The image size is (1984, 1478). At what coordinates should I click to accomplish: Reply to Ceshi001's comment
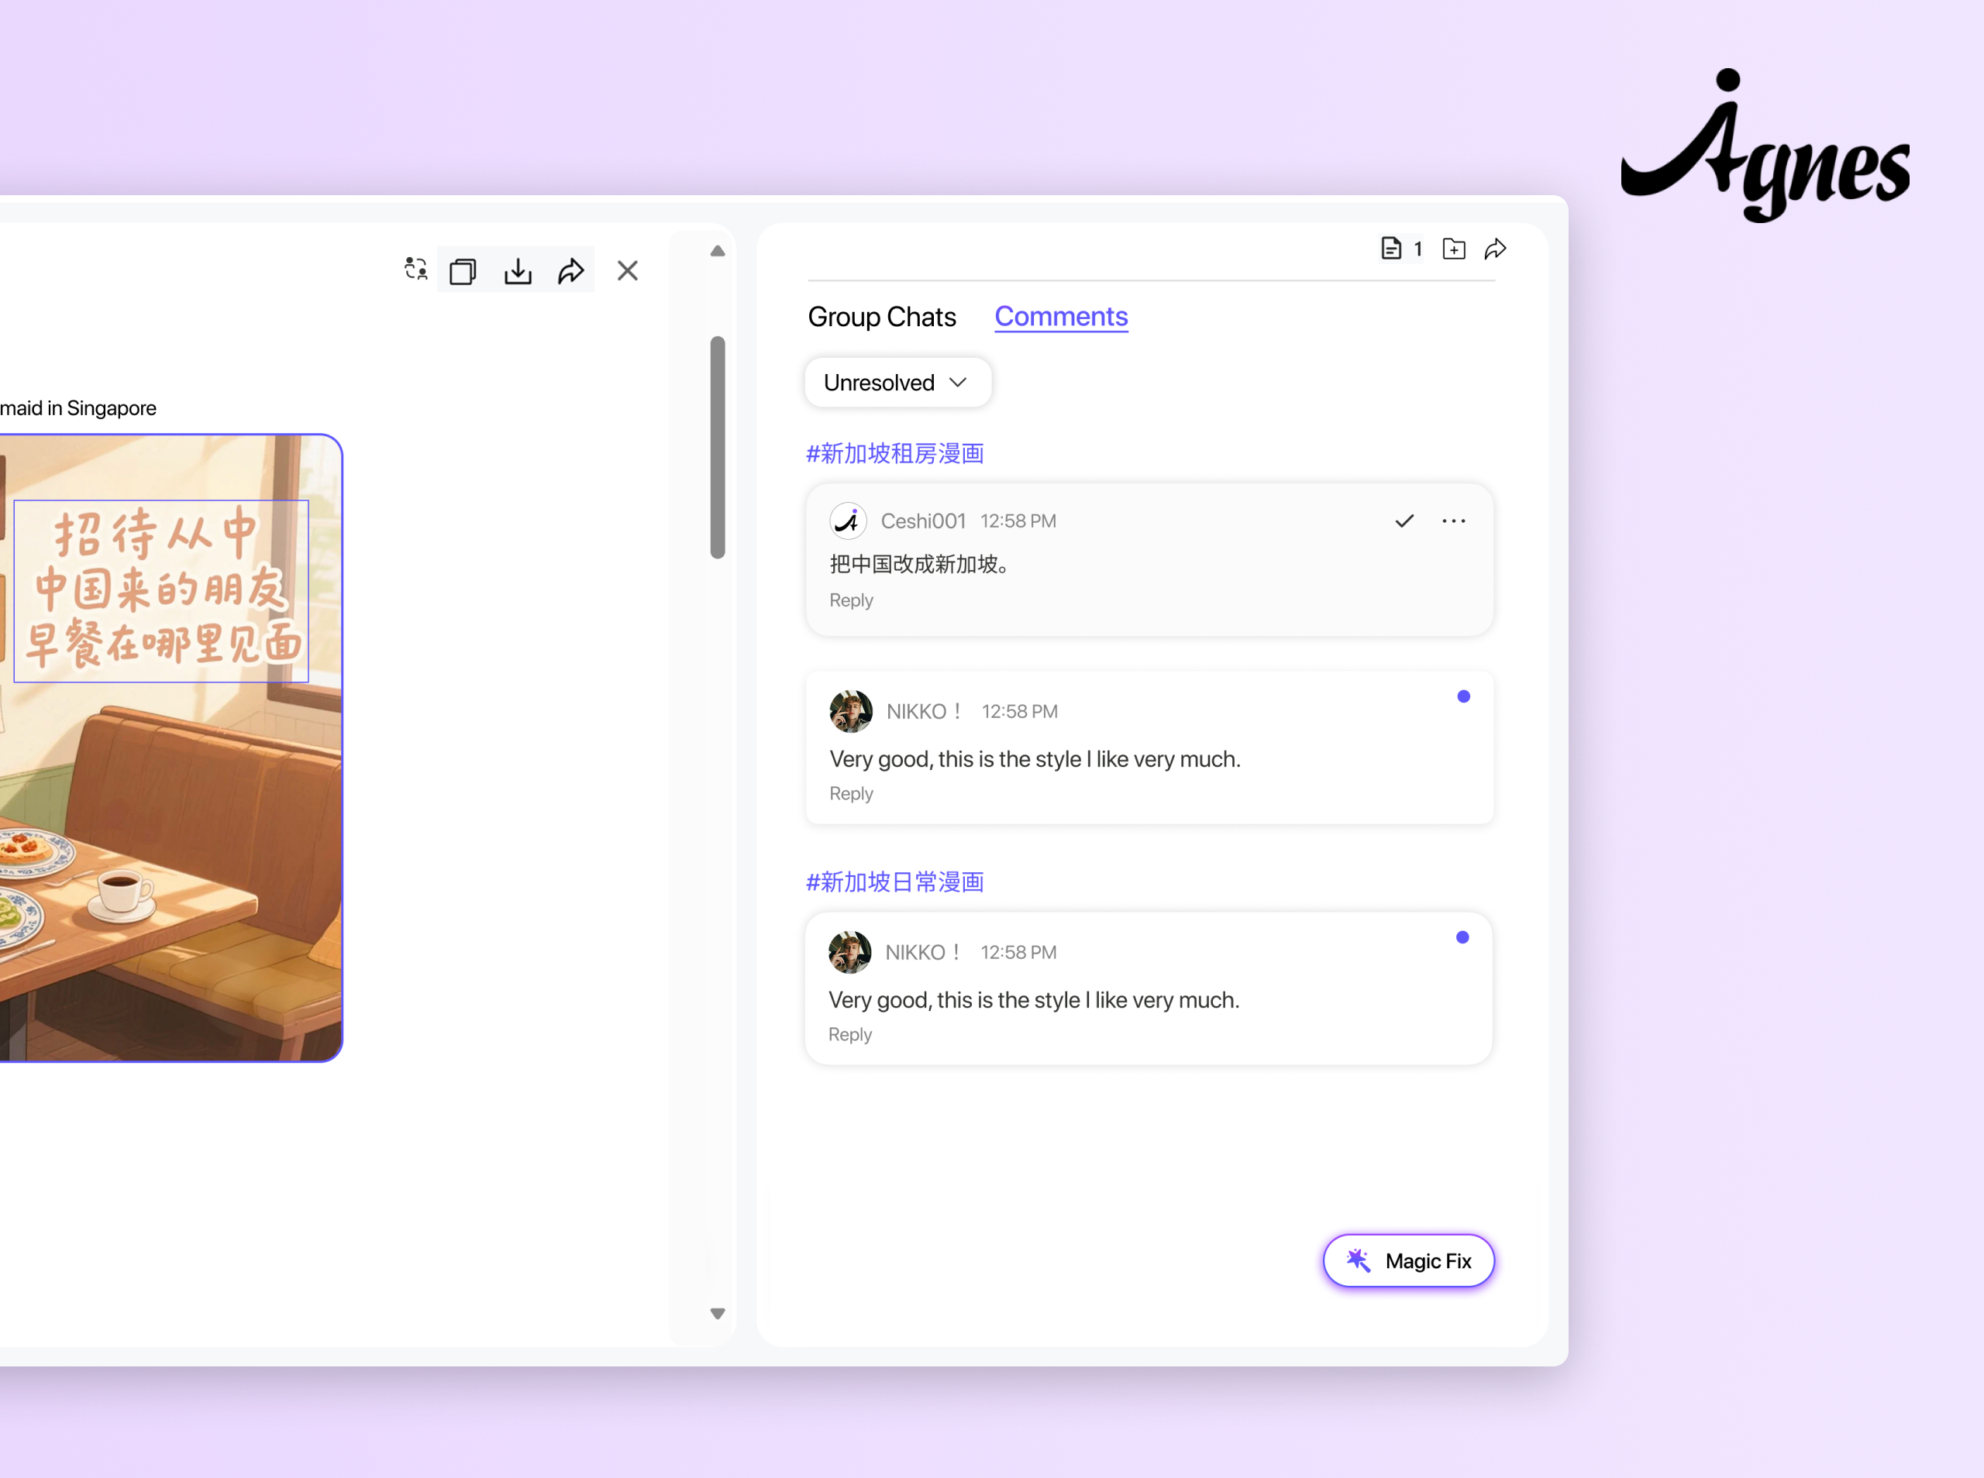click(850, 600)
